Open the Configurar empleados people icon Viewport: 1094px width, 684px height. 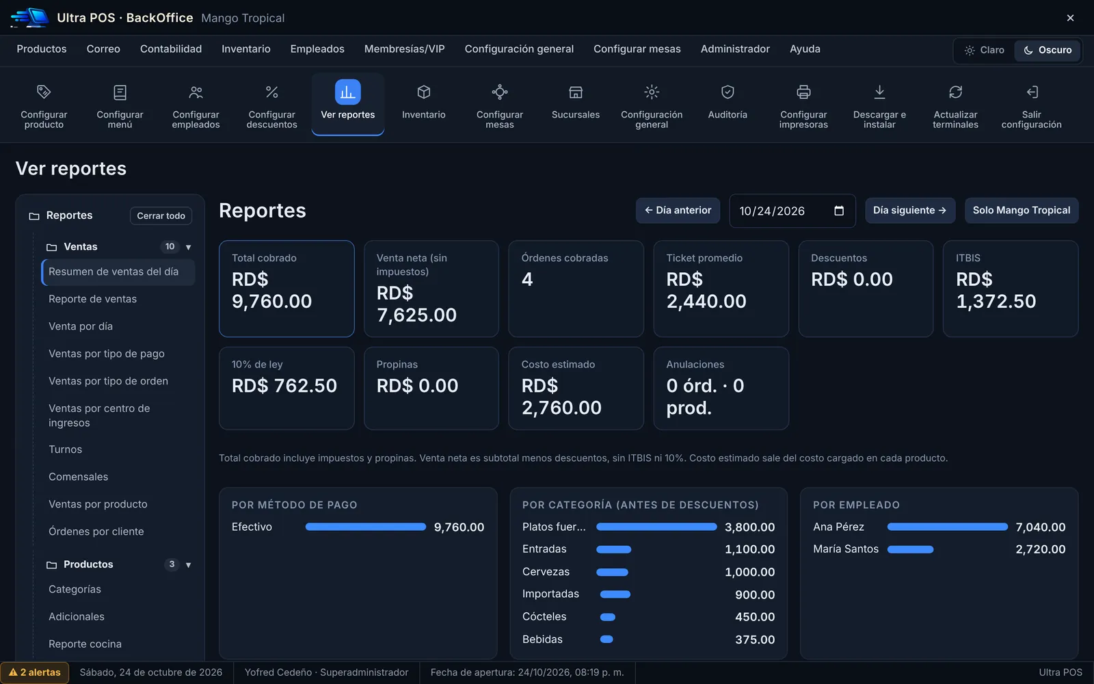(196, 92)
